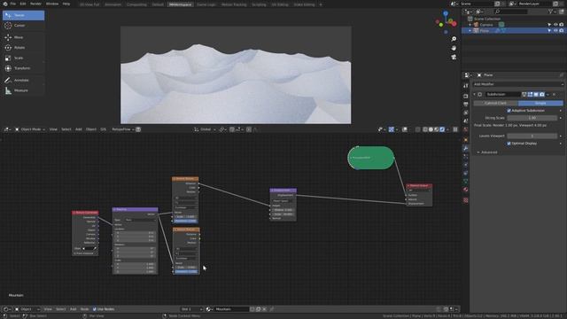Select the Rotate tool
Screen dimensions: 567x319
click(x=24, y=48)
